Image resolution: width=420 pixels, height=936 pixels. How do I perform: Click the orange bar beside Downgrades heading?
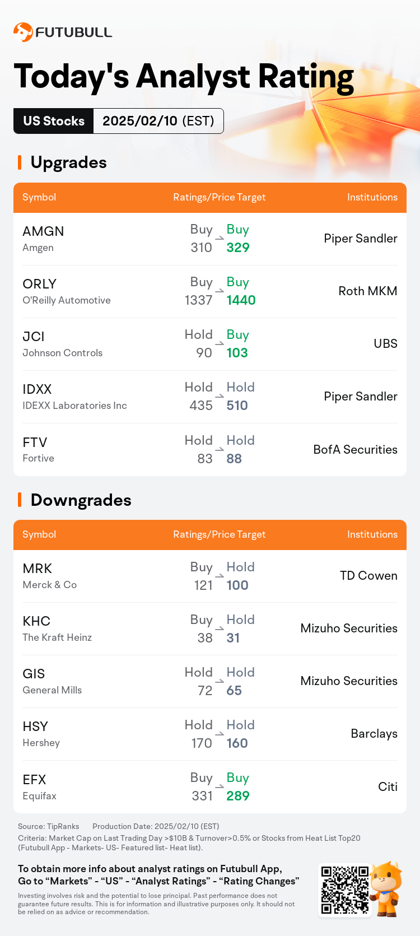tap(20, 500)
